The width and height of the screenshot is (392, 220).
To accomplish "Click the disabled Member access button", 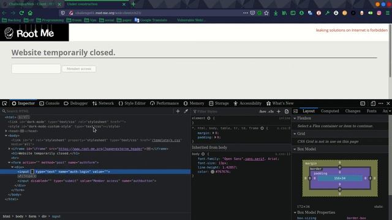I will 79,69.
